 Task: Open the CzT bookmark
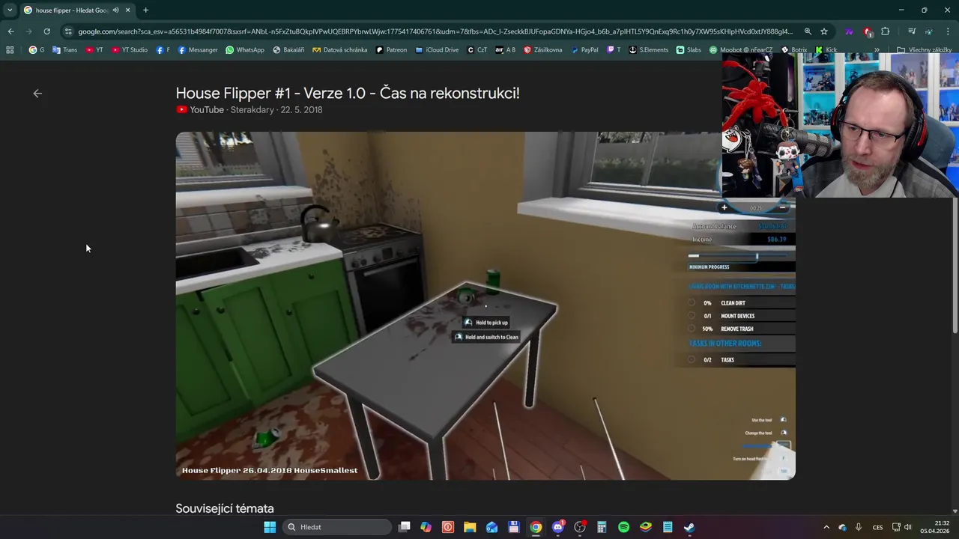coord(477,50)
